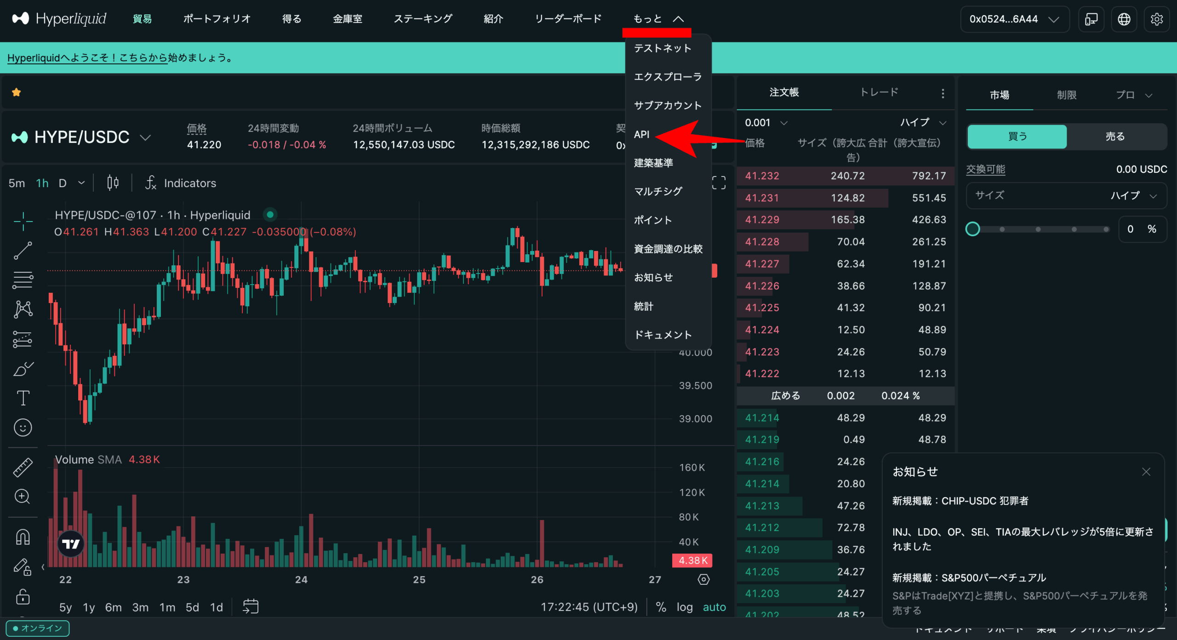Open the favorites star icon
1177x640 pixels.
tap(17, 92)
